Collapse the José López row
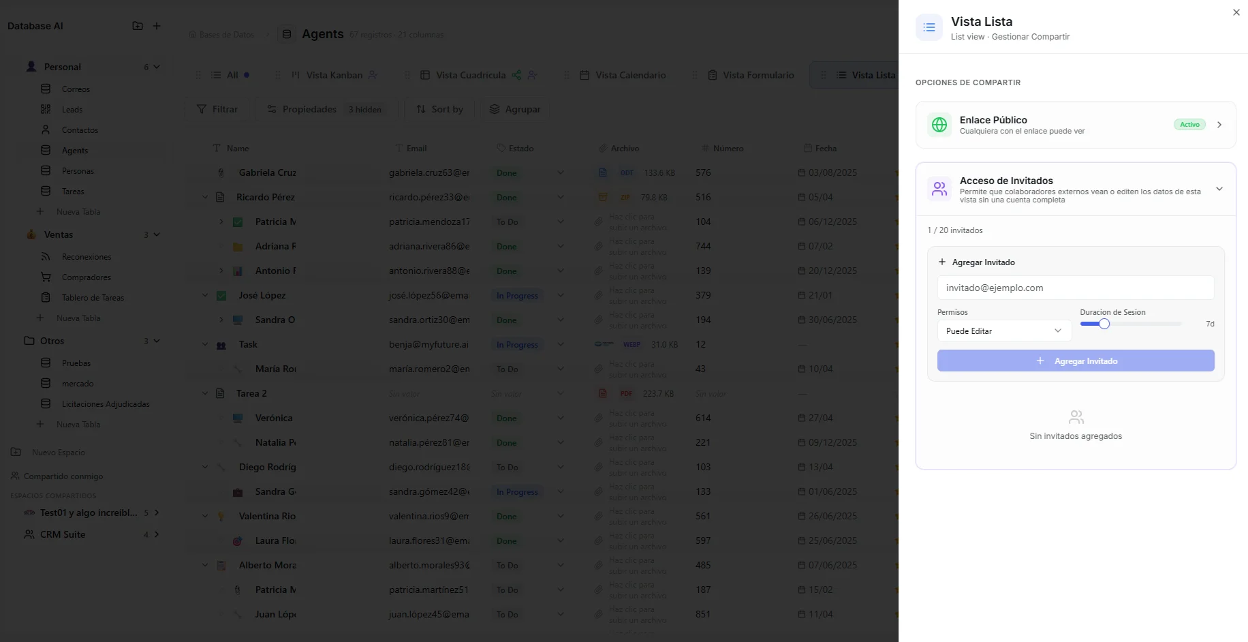 [x=205, y=295]
